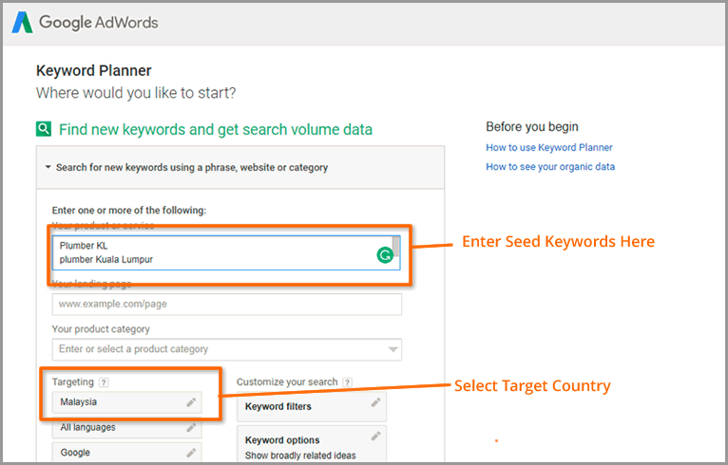The height and width of the screenshot is (465, 728).
Task: Click the keyword box scrollbar
Action: (x=395, y=247)
